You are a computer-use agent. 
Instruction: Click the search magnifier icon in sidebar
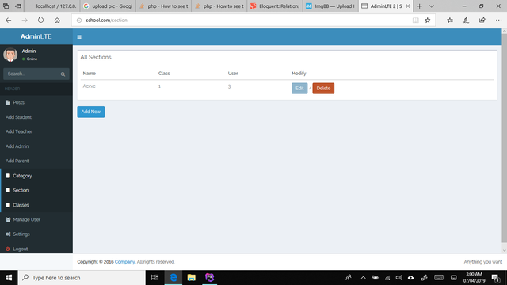click(x=63, y=74)
